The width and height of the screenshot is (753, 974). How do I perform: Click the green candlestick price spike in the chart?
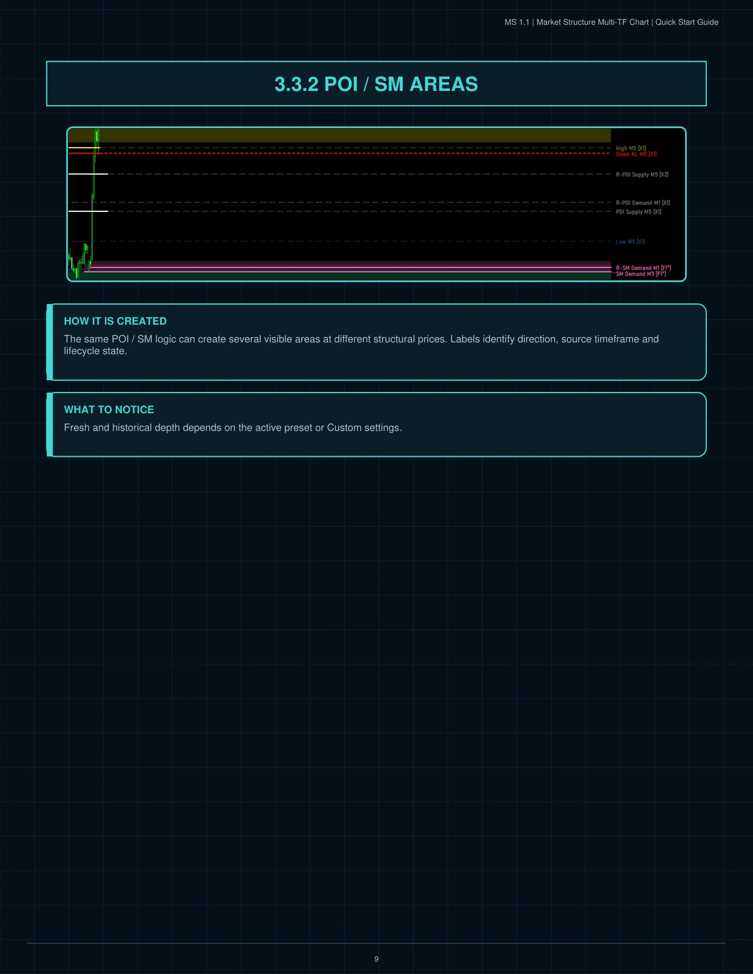94,195
